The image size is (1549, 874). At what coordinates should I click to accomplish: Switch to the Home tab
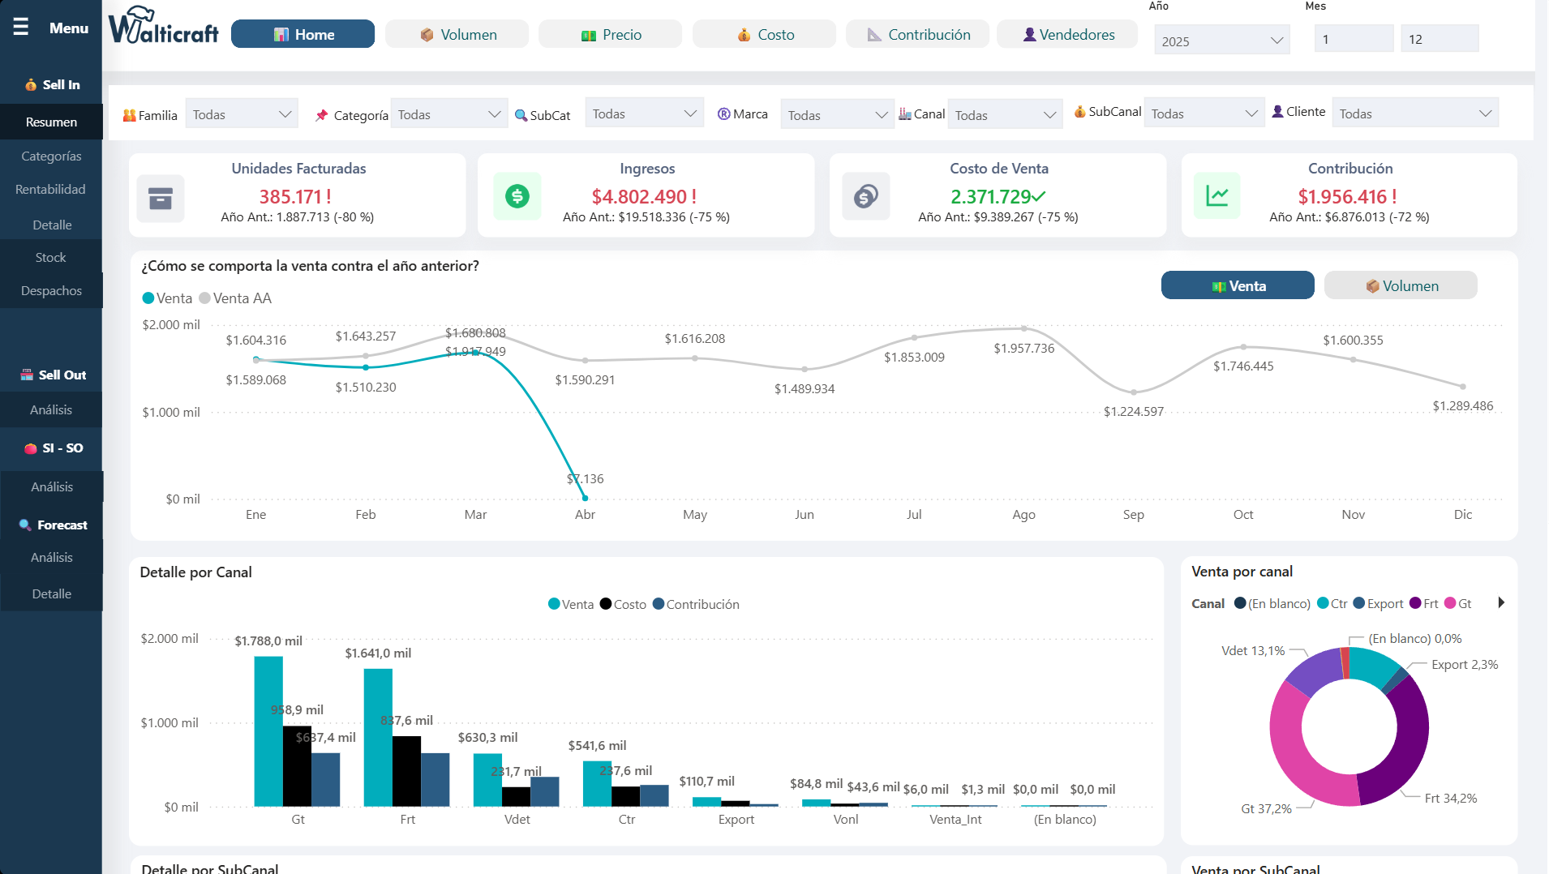303,34
